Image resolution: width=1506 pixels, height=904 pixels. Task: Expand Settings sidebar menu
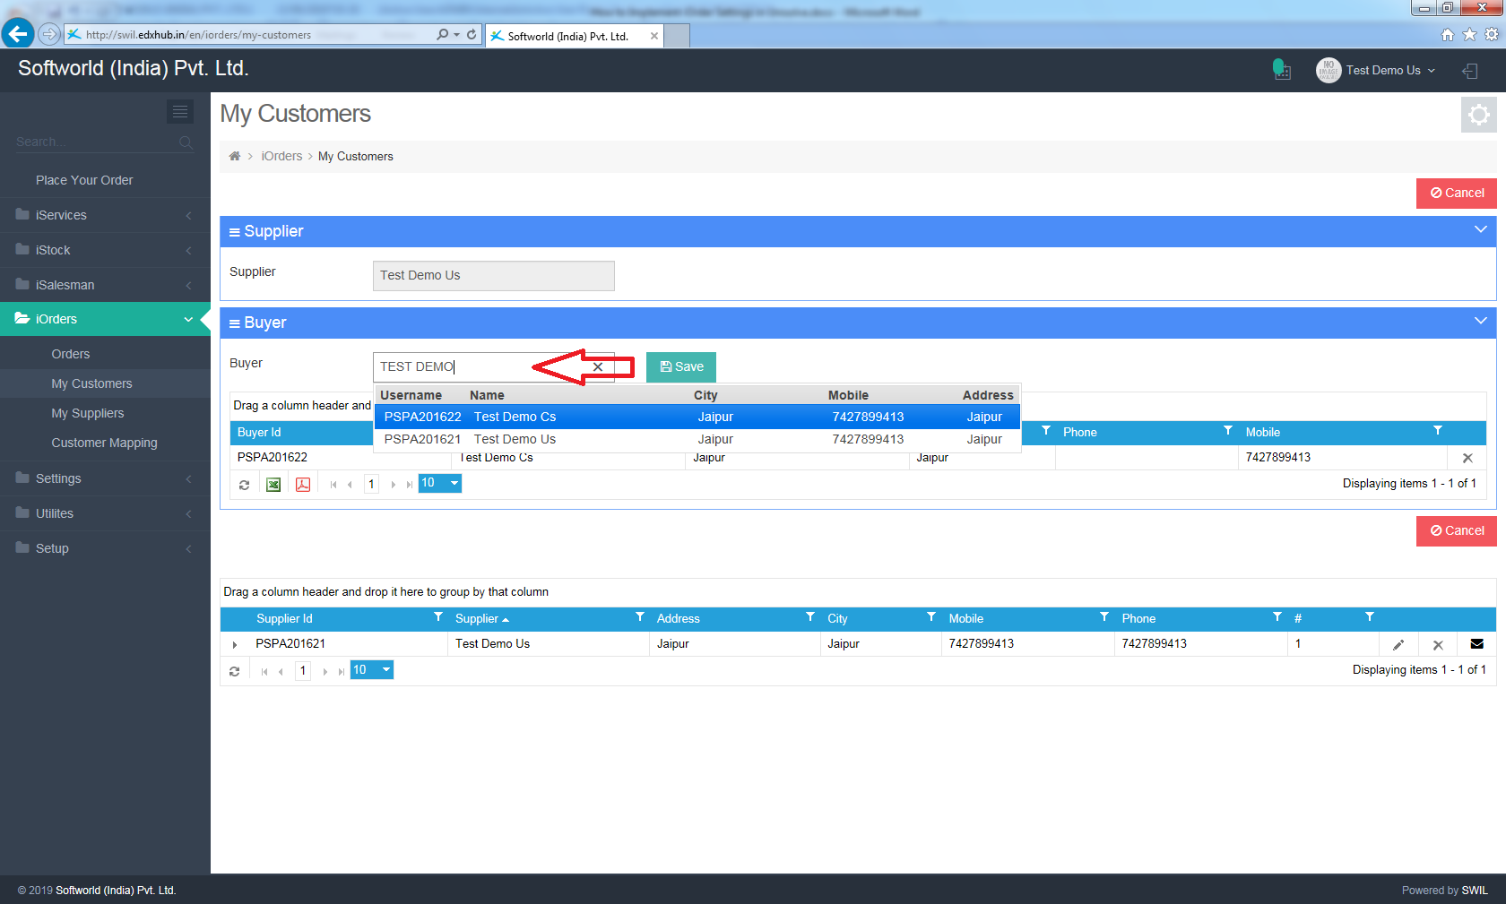(105, 478)
